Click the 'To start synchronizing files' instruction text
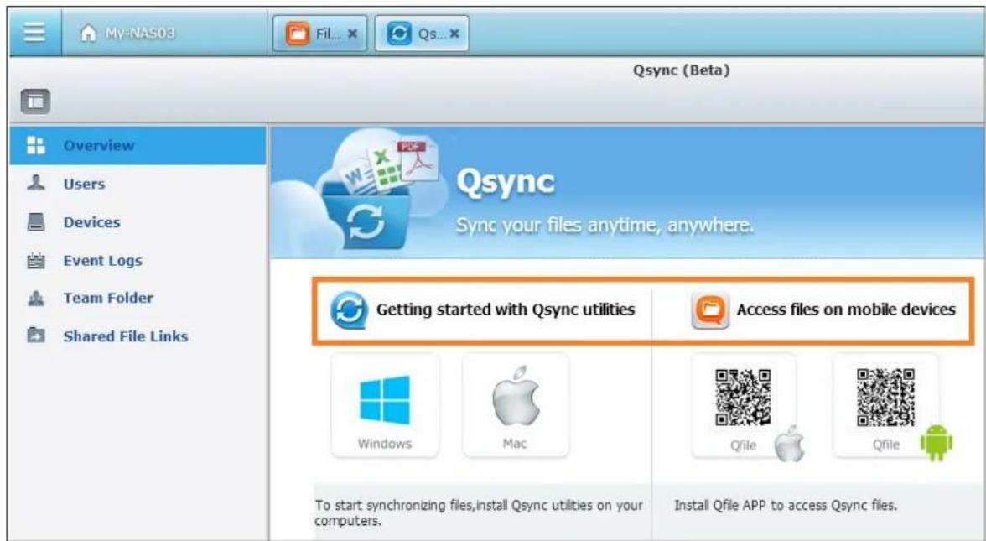The image size is (986, 541). coord(479,512)
